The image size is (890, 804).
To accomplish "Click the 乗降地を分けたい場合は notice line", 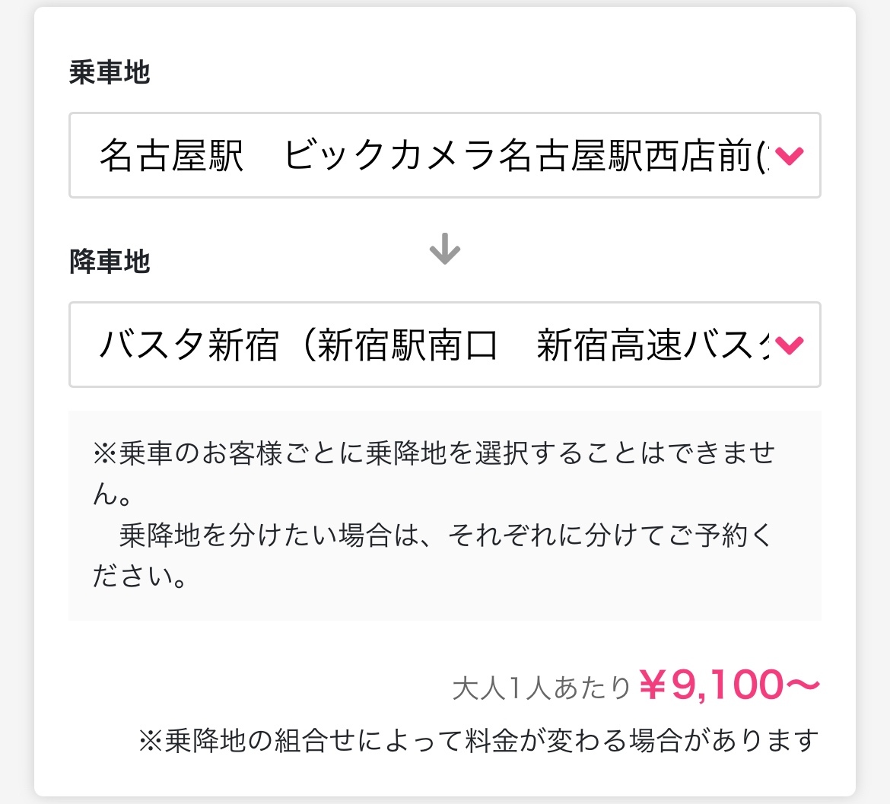I will (x=446, y=535).
